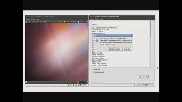Click the 'Default run level: 5' line
The width and height of the screenshot is (182, 102).
pos(98,31)
